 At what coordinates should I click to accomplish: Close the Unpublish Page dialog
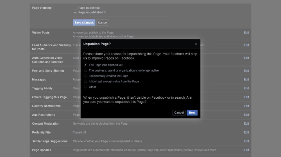pos(196,44)
